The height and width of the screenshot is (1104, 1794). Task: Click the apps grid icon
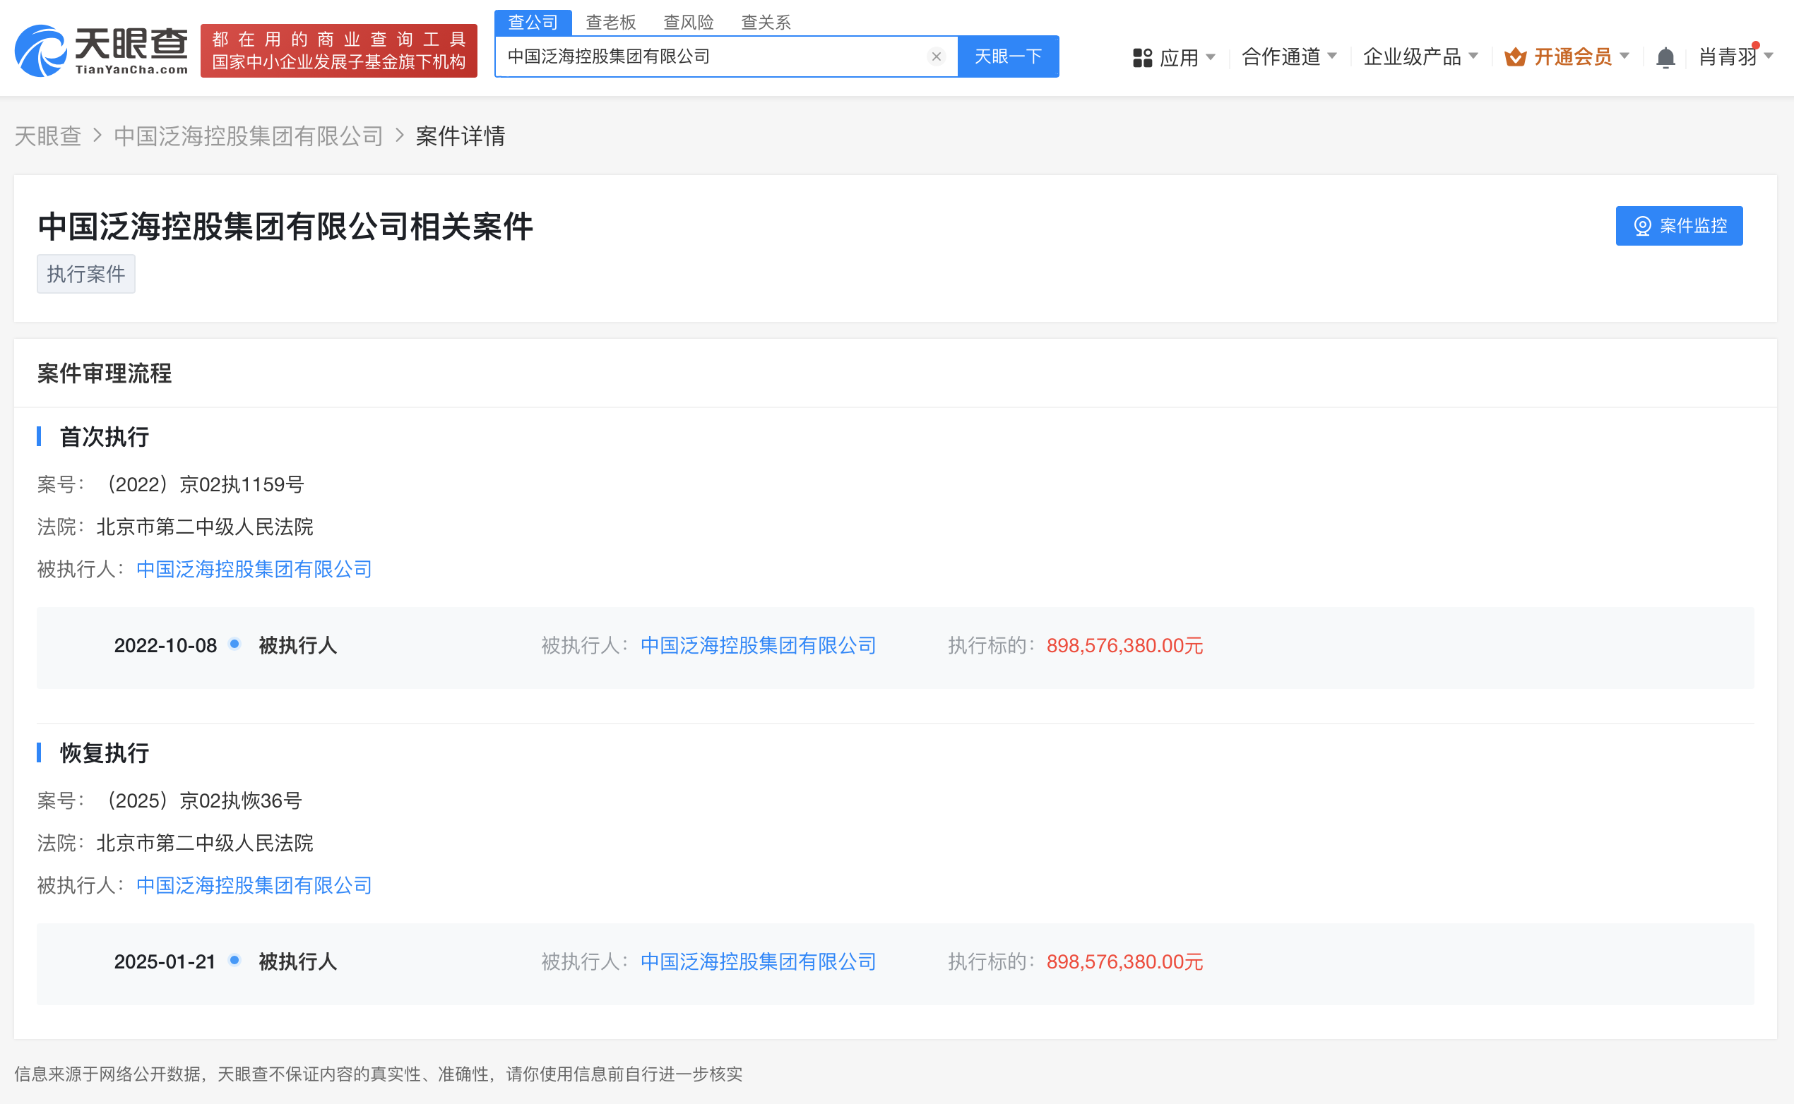(x=1142, y=58)
